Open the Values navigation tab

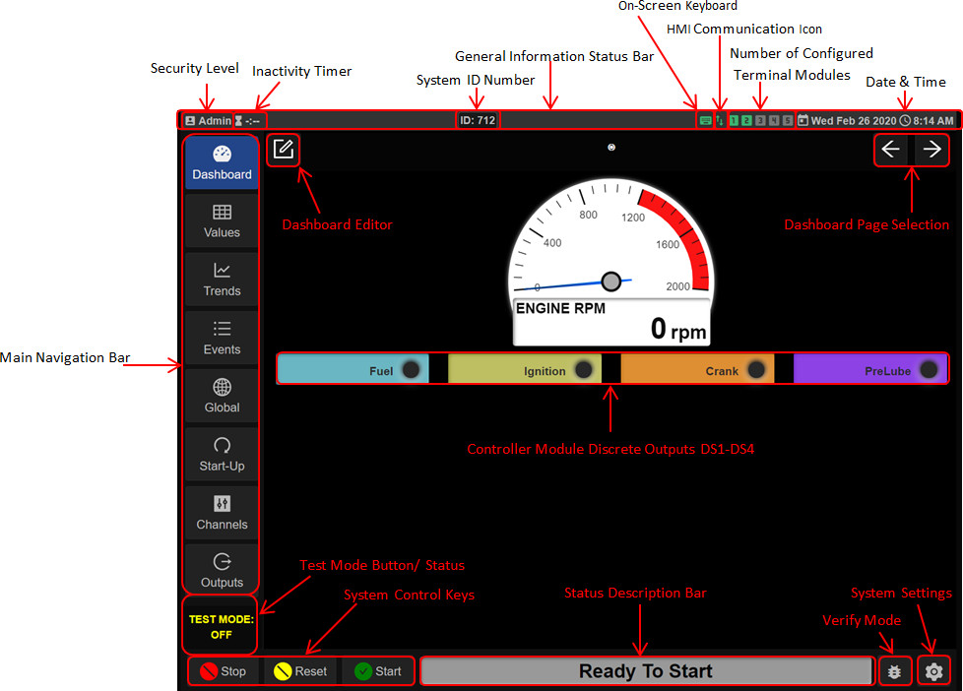222,221
